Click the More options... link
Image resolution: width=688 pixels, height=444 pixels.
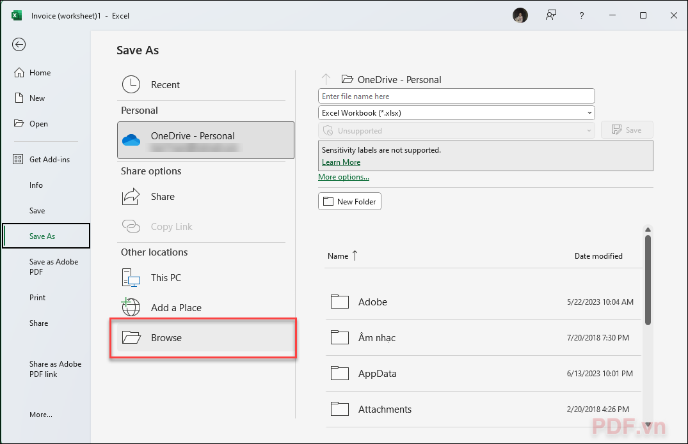tap(344, 177)
